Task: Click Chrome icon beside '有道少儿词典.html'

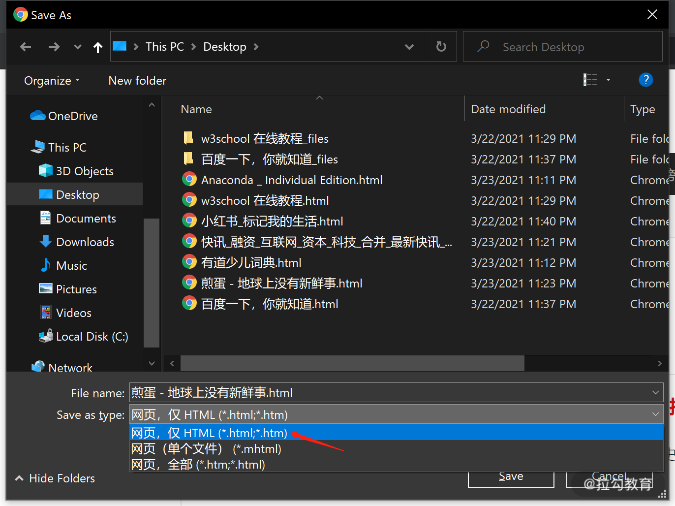Action: [x=189, y=262]
